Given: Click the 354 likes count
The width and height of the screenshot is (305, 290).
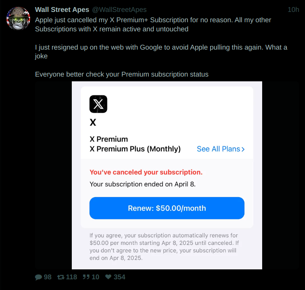Looking at the screenshot, I should pyautogui.click(x=119, y=277).
